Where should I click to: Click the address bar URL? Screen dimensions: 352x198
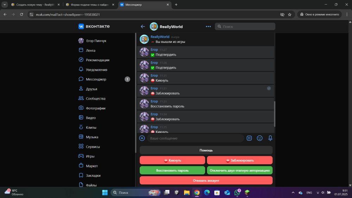point(68,14)
